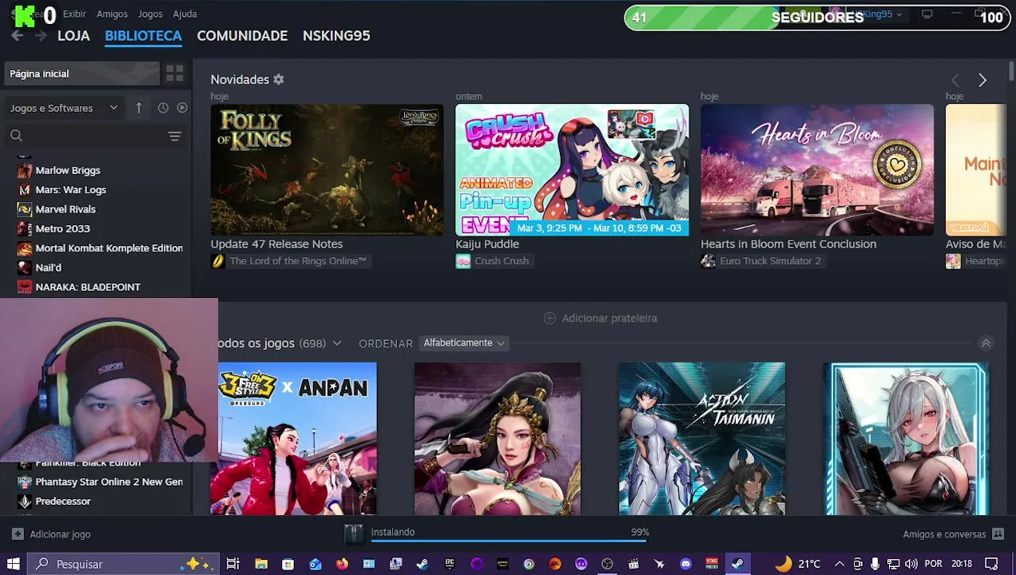Open the Ajuda menu
This screenshot has height=575, width=1016.
185,14
